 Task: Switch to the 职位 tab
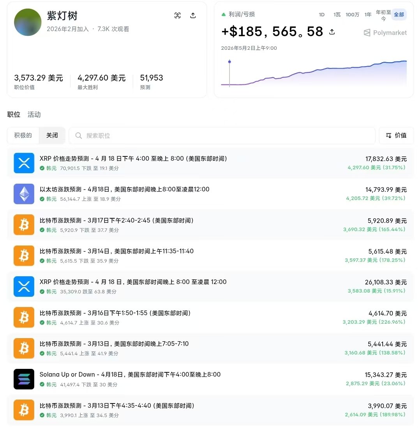click(x=14, y=114)
